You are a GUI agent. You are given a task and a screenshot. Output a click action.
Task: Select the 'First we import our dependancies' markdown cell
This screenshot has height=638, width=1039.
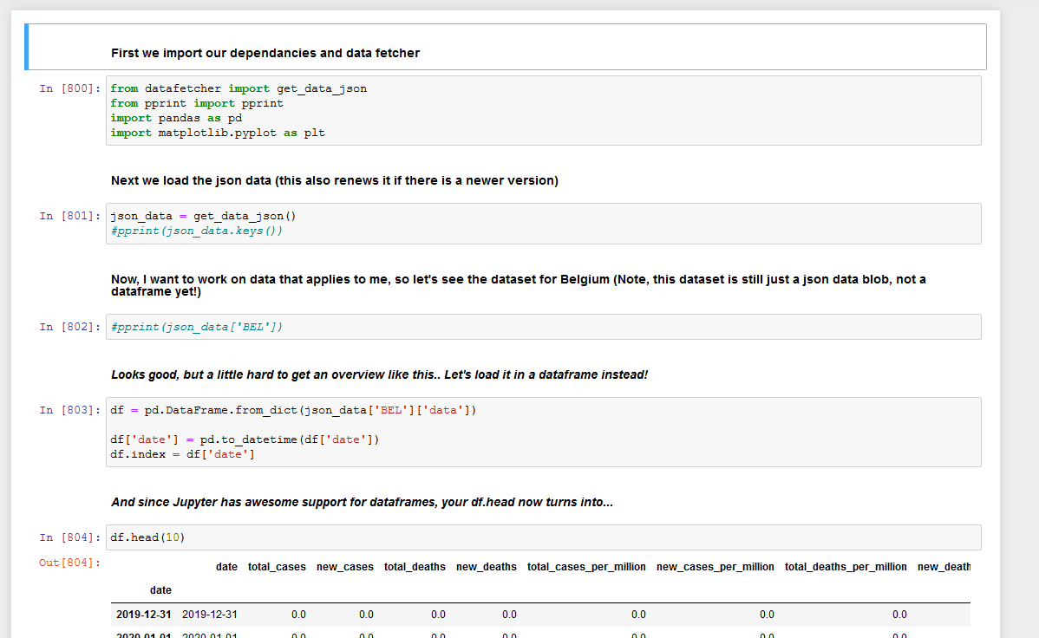coord(265,53)
